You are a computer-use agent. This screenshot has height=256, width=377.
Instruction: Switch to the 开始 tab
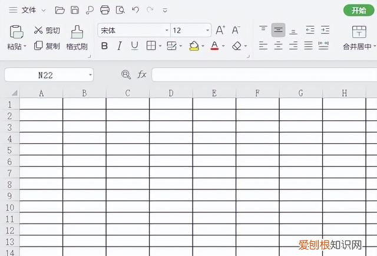tap(359, 11)
